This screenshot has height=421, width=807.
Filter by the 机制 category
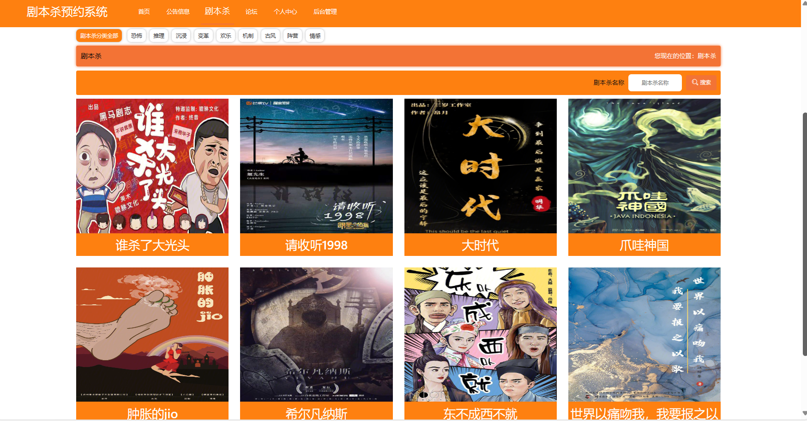coord(248,36)
